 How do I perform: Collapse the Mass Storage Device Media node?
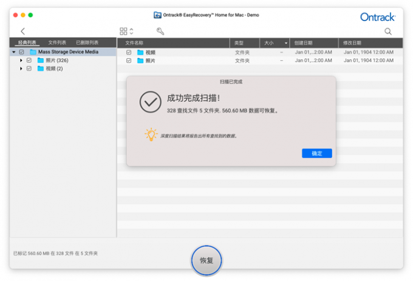[x=14, y=52]
